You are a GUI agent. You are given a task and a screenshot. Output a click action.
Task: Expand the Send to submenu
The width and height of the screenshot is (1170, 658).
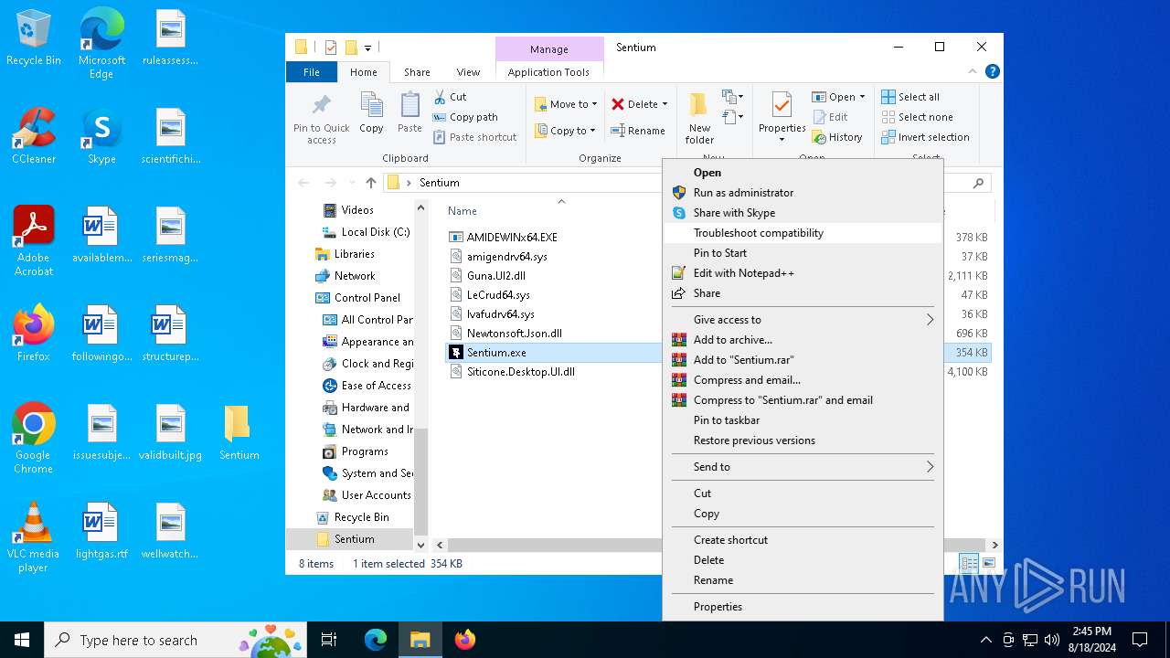coord(803,467)
